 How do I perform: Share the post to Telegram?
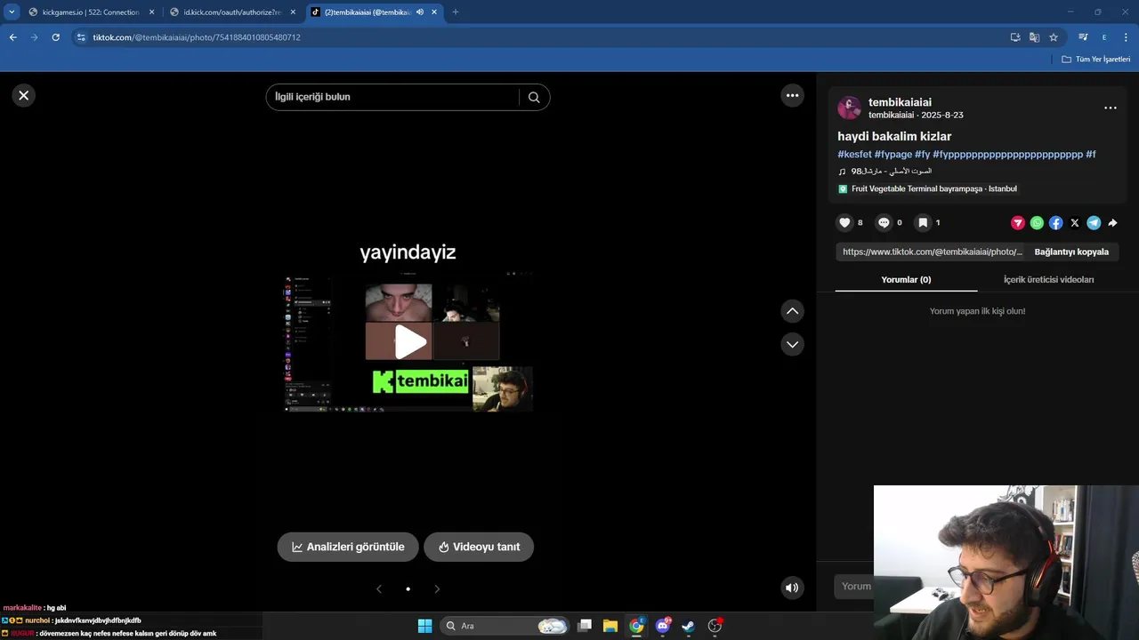[1094, 223]
